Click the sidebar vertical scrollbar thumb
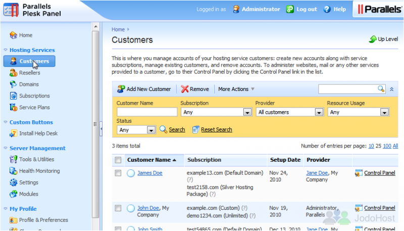 click(95, 124)
